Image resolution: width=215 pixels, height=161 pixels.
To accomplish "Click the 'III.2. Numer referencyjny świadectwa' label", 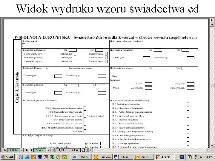I will pos(127,41).
